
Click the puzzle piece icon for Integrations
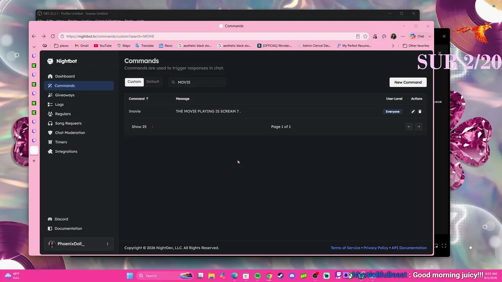(x=50, y=152)
